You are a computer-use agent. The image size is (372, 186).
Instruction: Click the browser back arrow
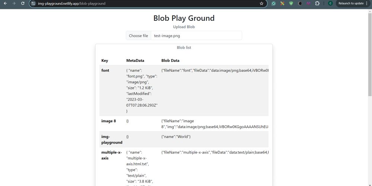(x=5, y=3)
